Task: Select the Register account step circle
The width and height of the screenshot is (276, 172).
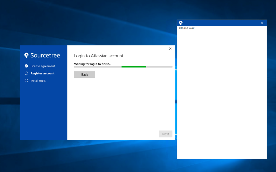Action: point(26,73)
